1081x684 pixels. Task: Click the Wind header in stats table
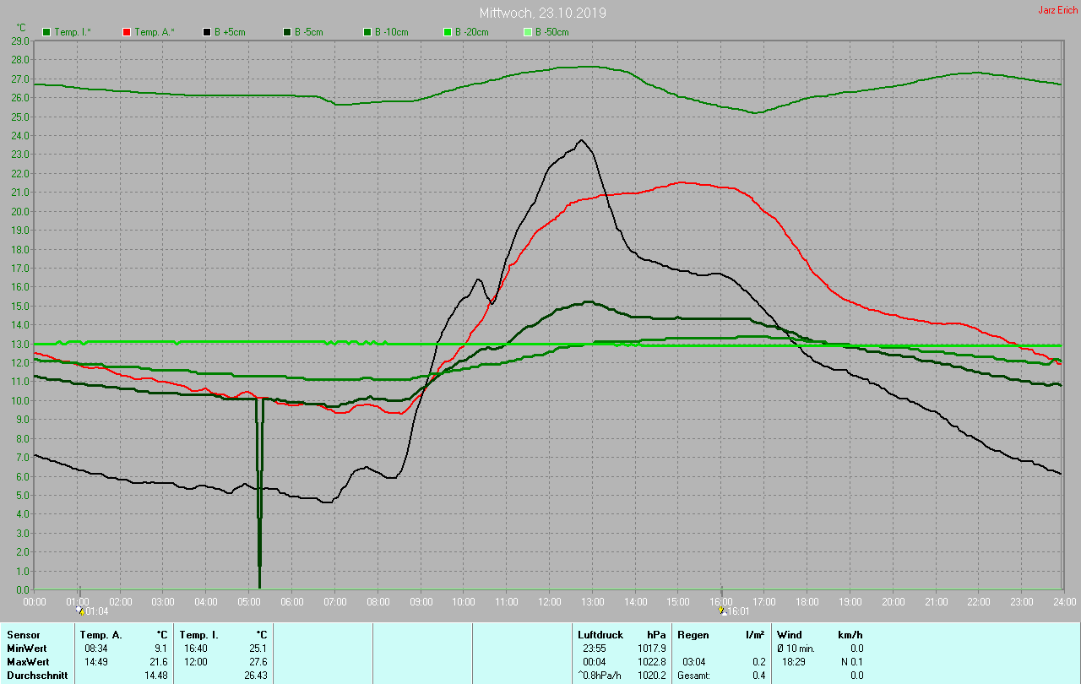click(x=790, y=635)
